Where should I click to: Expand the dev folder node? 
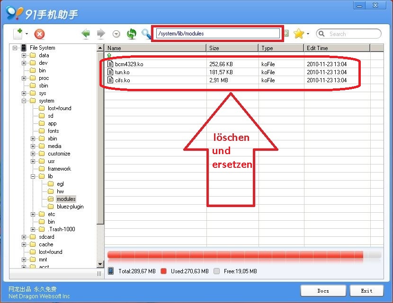click(x=24, y=63)
